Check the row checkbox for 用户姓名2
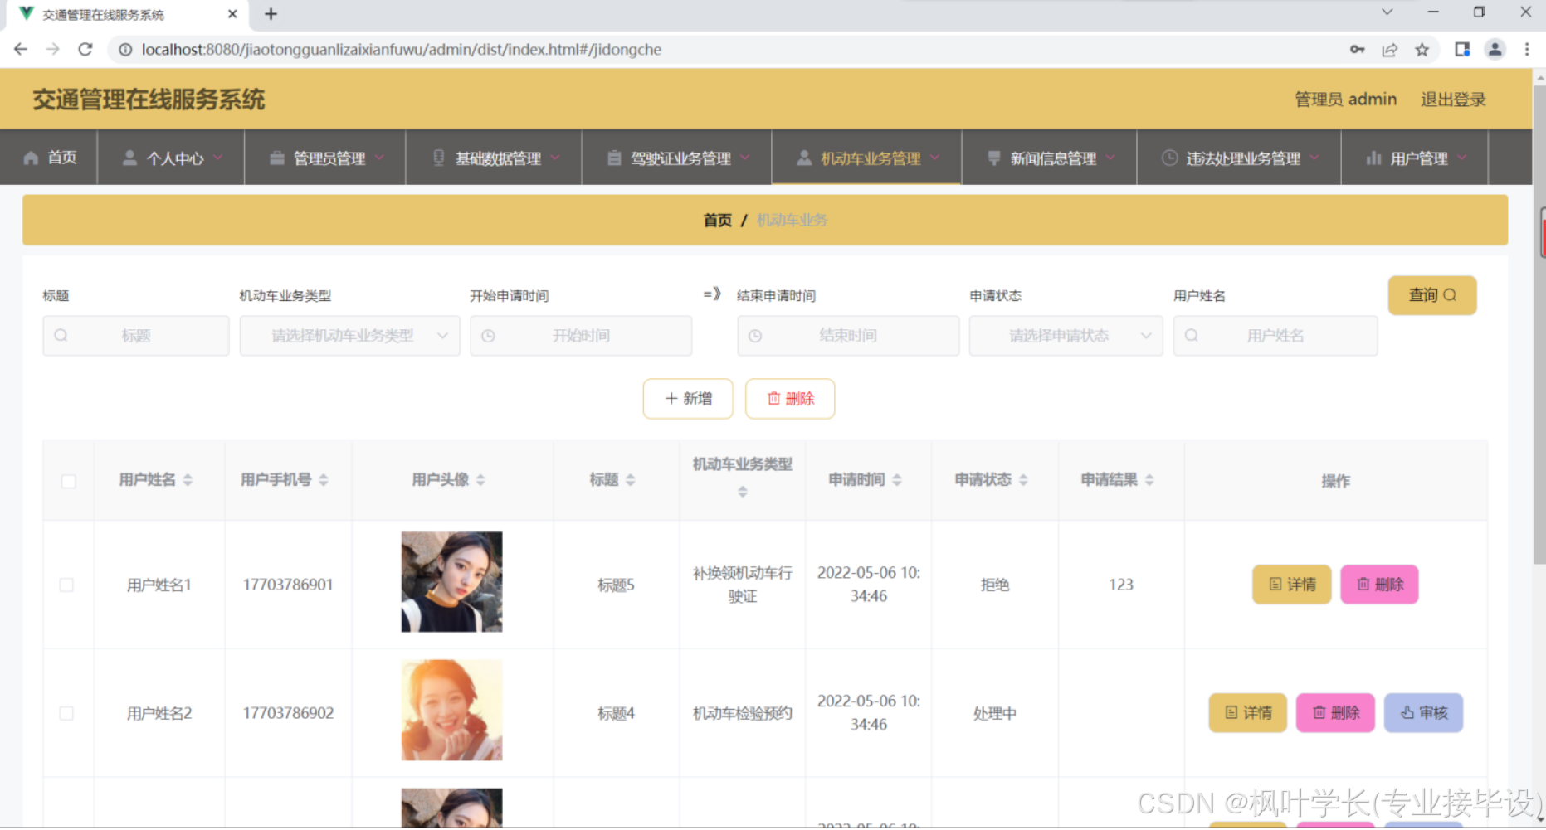This screenshot has width=1546, height=830. pyautogui.click(x=66, y=714)
